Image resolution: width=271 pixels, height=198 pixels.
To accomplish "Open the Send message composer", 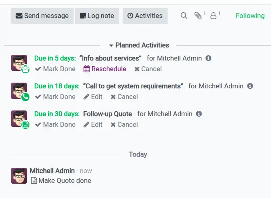I will (42, 16).
